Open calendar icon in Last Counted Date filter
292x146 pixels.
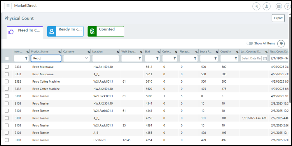pos(265,58)
